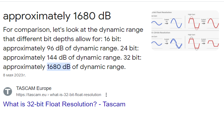
Task: Open the three-dot menu beside the URL
Action: 106,95
